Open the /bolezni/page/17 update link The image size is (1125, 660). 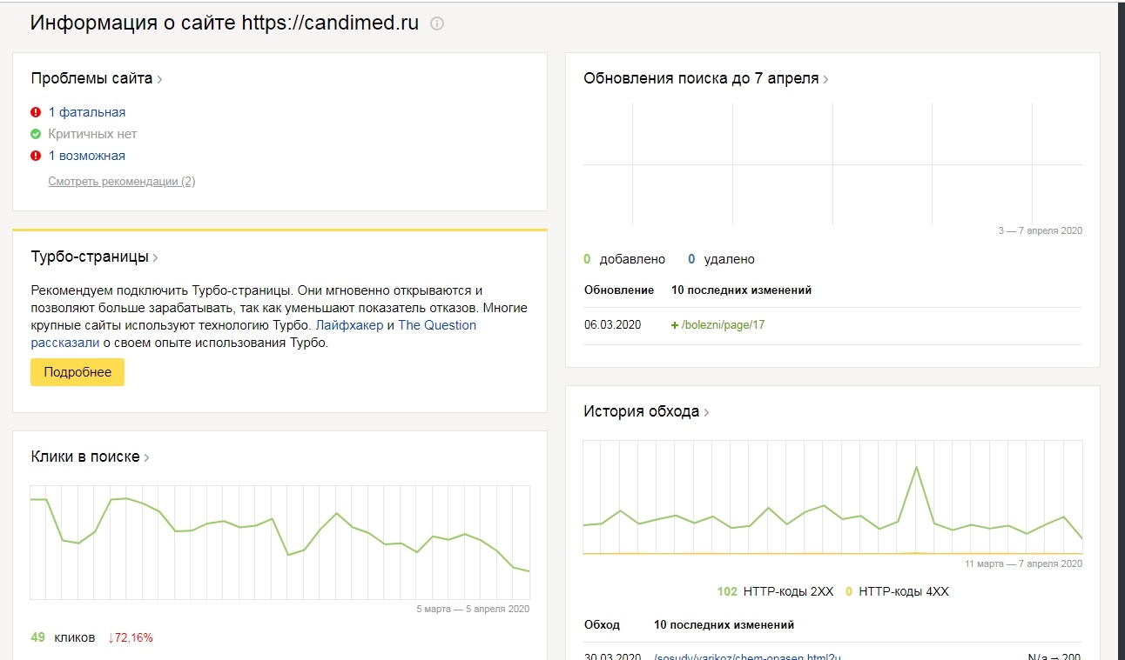click(724, 325)
